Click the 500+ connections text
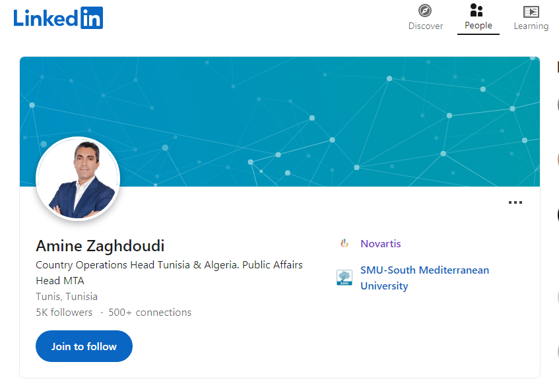The width and height of the screenshot is (559, 391). [x=150, y=313]
